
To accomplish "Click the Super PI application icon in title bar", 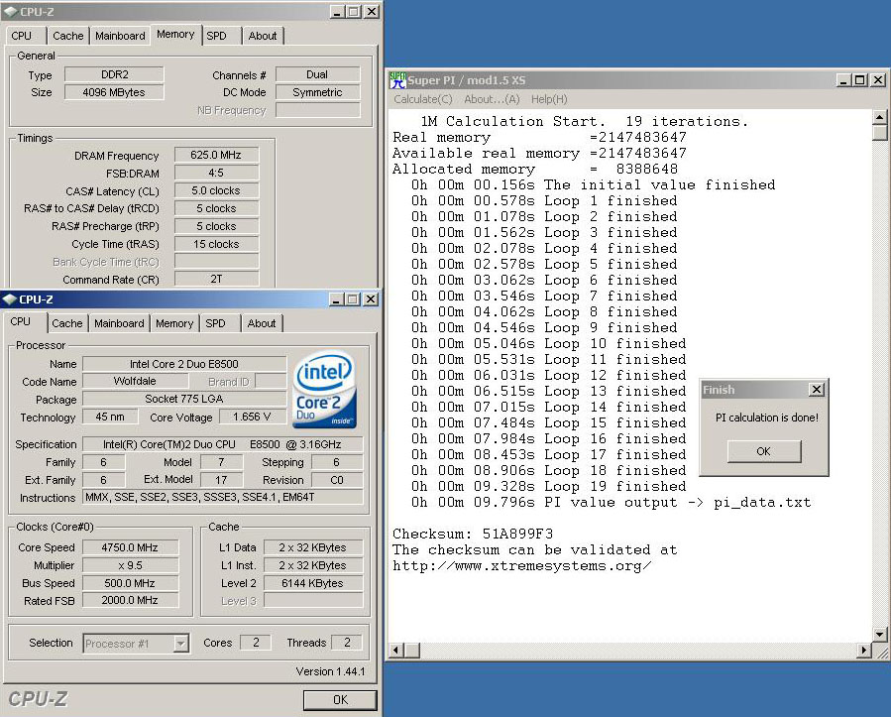I will [x=397, y=80].
